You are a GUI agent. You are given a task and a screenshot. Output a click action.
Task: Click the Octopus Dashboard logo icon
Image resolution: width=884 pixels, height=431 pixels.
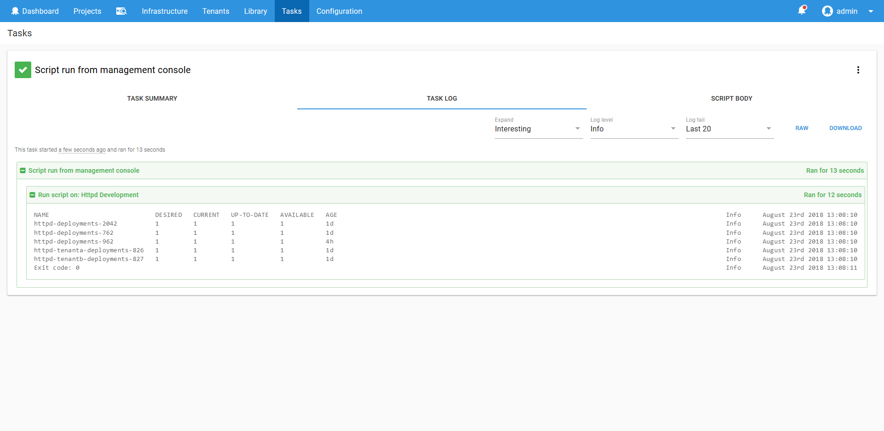click(15, 11)
